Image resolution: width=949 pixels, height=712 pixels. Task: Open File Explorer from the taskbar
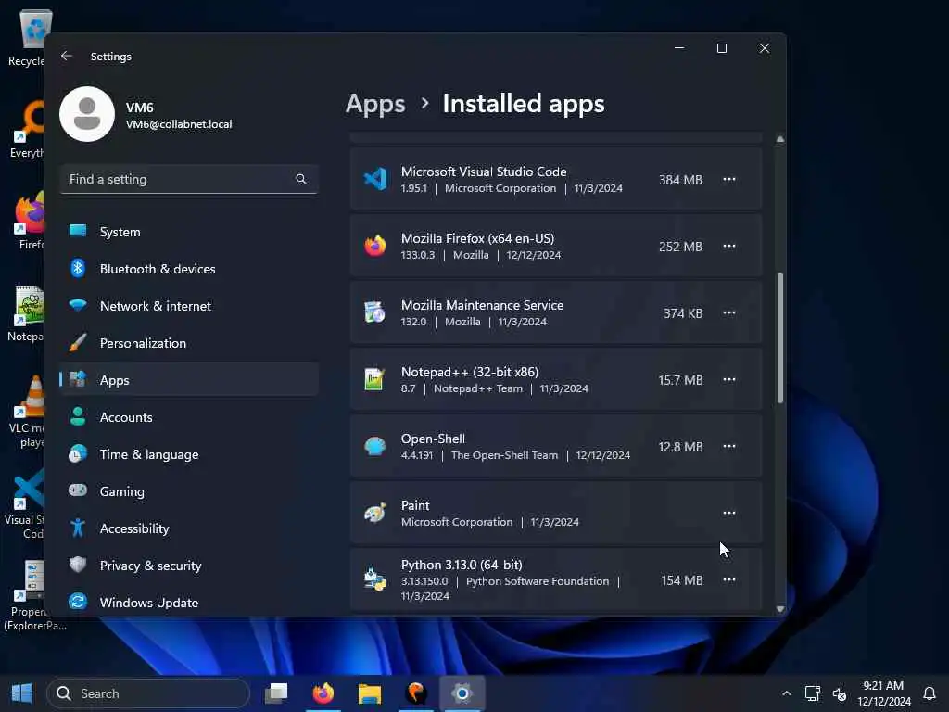[369, 693]
